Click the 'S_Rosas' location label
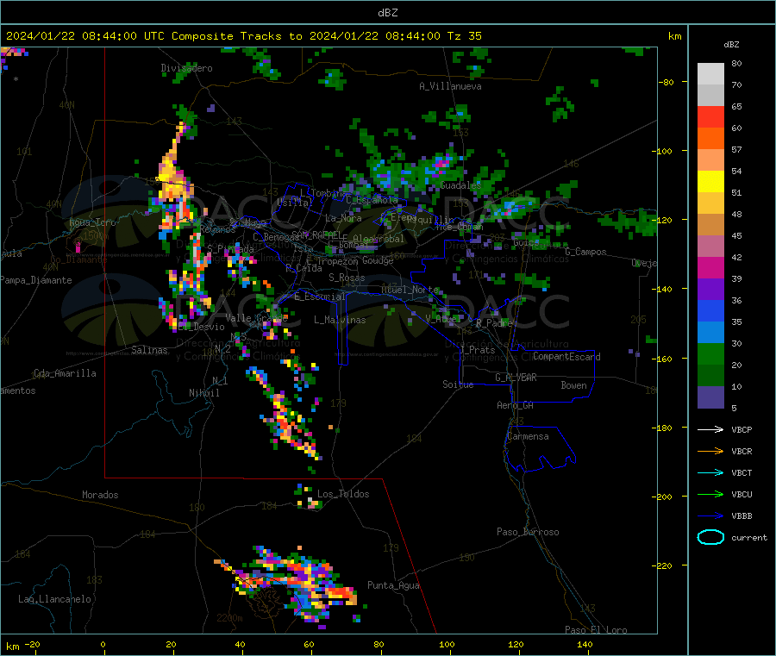Viewport: 776px width, 656px height. coord(347,278)
